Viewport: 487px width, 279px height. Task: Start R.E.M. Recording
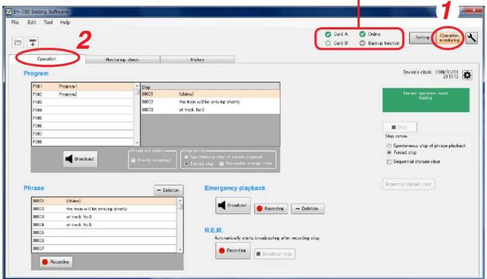(233, 251)
